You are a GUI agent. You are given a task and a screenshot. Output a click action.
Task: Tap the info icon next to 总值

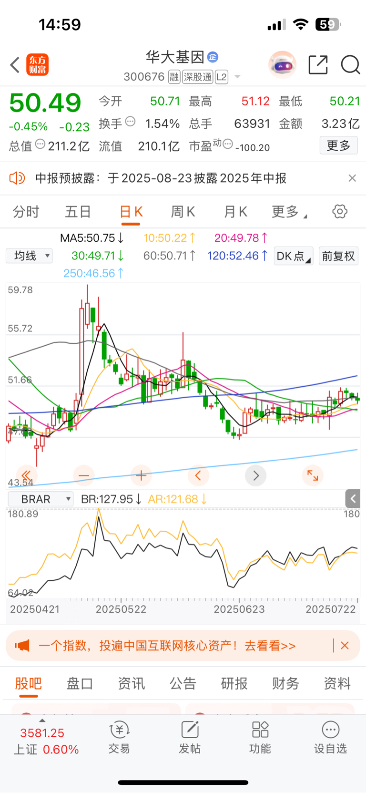pos(41,144)
